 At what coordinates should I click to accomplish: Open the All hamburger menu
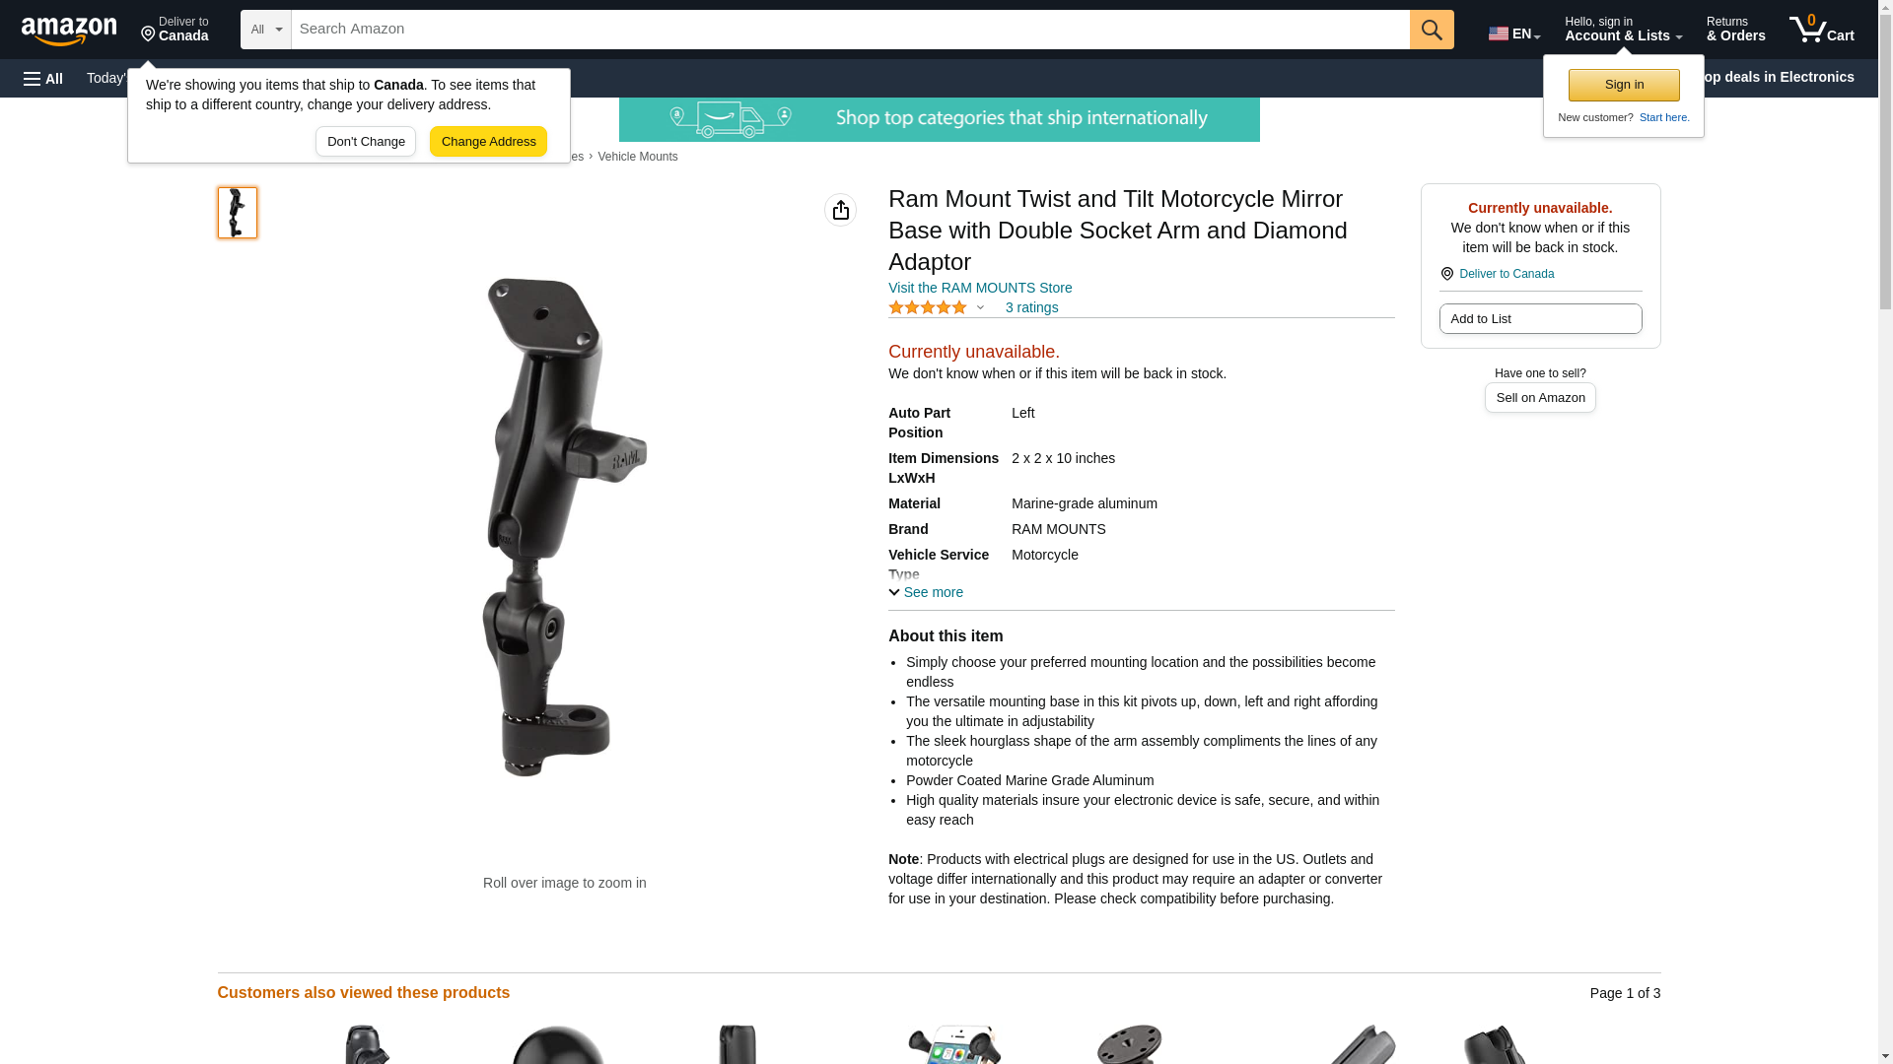pyautogui.click(x=43, y=78)
